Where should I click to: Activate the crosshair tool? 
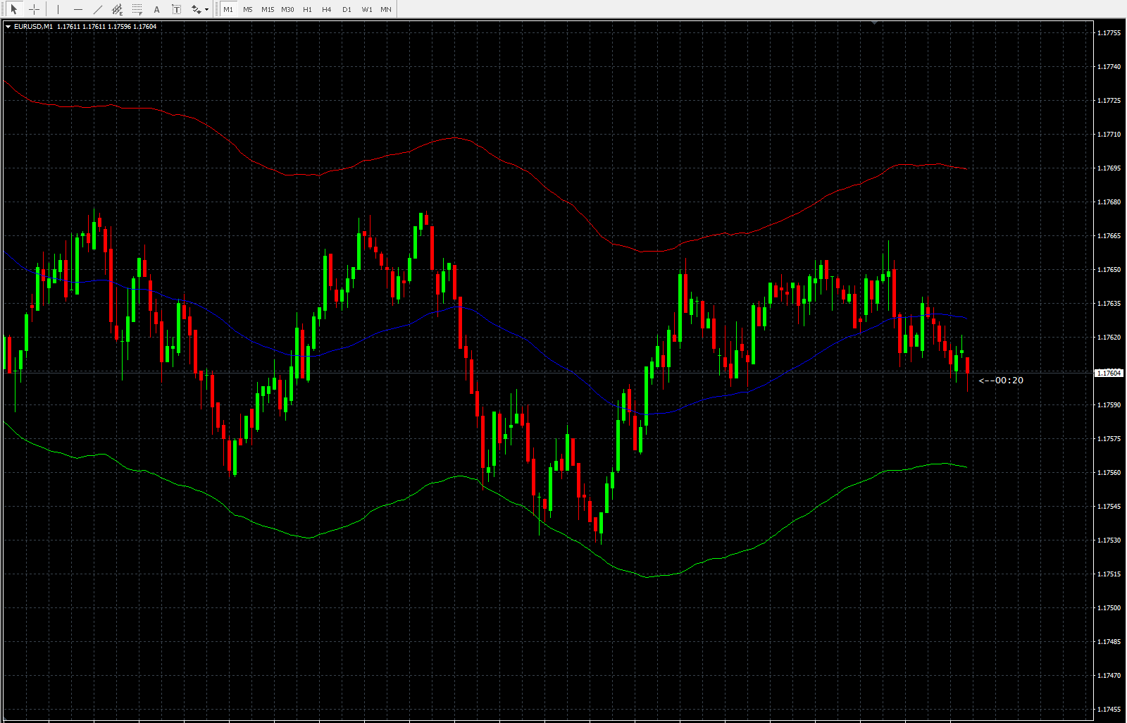[34, 9]
